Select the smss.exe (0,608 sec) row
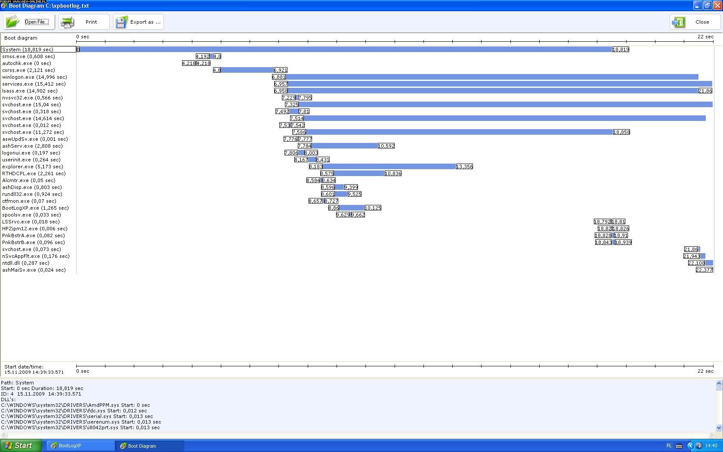723x452 pixels. (28, 56)
